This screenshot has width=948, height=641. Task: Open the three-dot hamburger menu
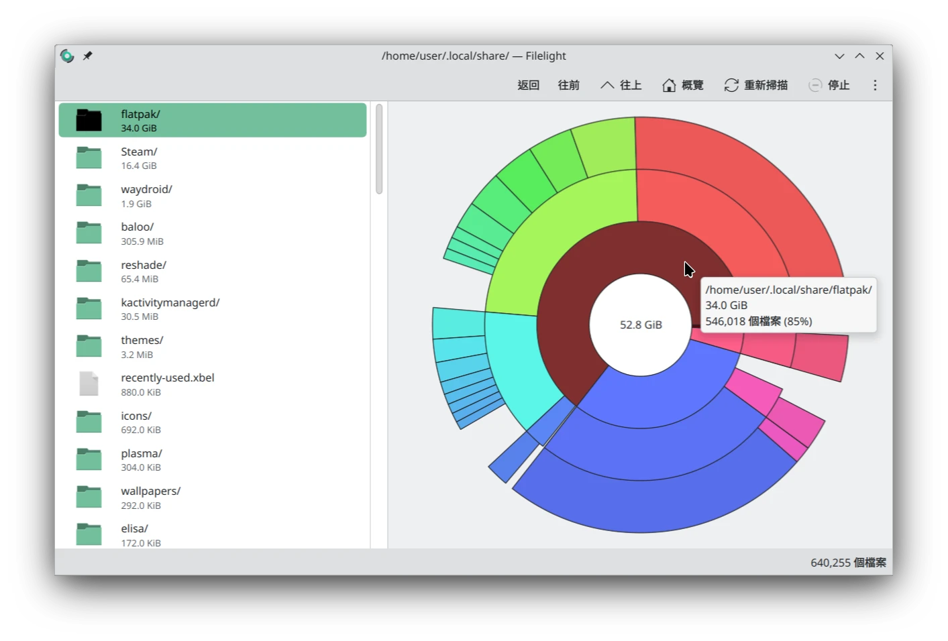point(875,85)
